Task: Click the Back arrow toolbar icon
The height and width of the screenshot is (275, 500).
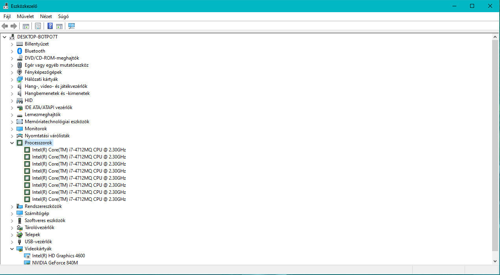Action: pos(5,26)
